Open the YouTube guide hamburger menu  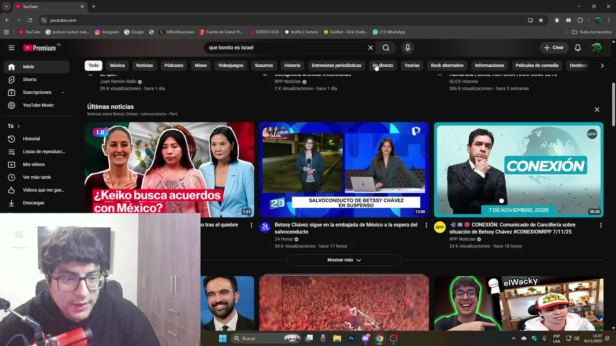(x=12, y=48)
